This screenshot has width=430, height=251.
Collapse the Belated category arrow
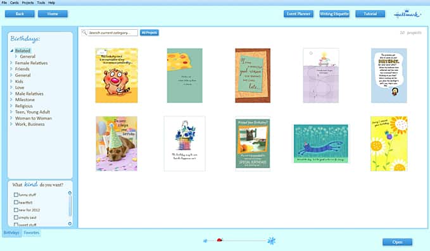point(12,51)
